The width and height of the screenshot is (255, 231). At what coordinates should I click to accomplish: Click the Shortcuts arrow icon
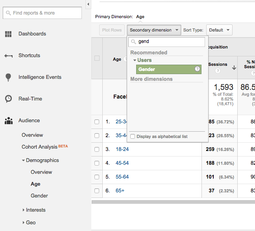point(8,56)
